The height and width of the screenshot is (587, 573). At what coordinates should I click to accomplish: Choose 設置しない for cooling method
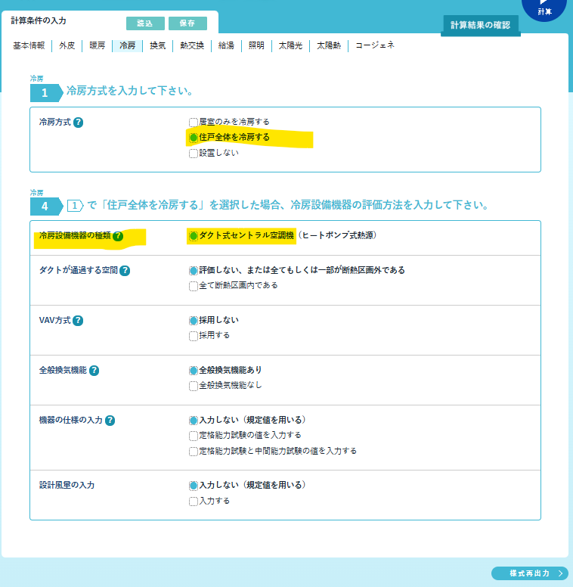(x=194, y=153)
